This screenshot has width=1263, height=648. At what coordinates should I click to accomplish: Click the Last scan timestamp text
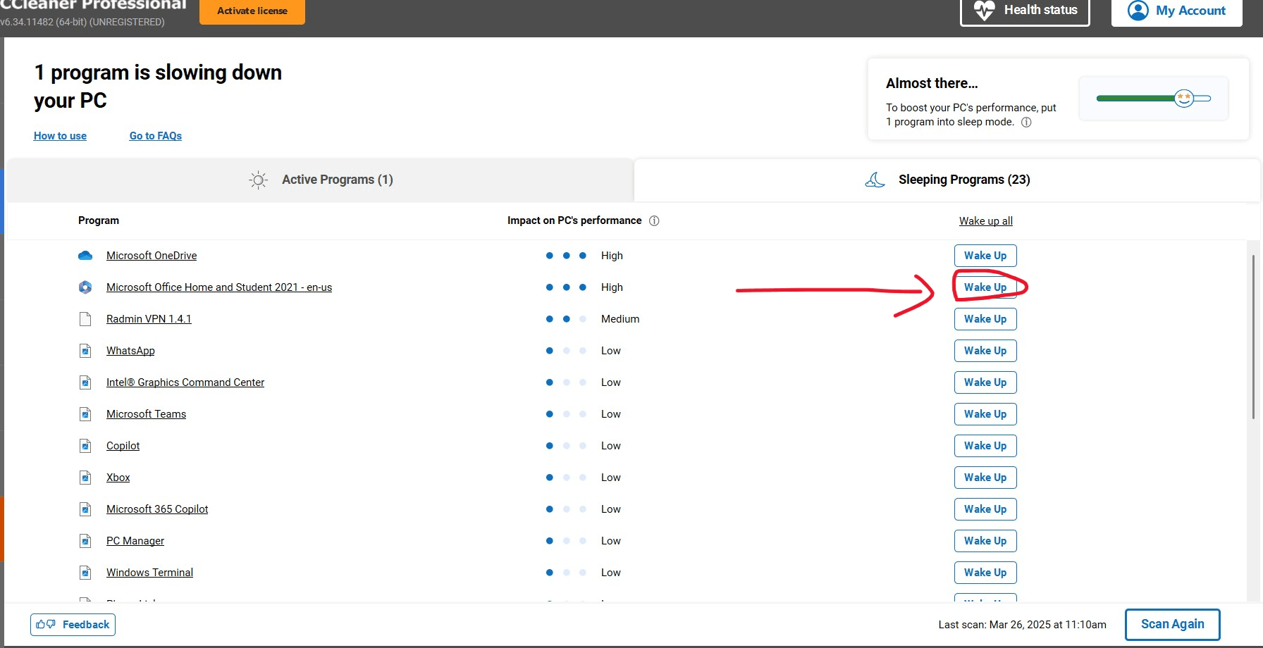tap(1022, 625)
